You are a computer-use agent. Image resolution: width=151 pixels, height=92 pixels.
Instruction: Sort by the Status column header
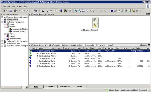tap(67, 48)
